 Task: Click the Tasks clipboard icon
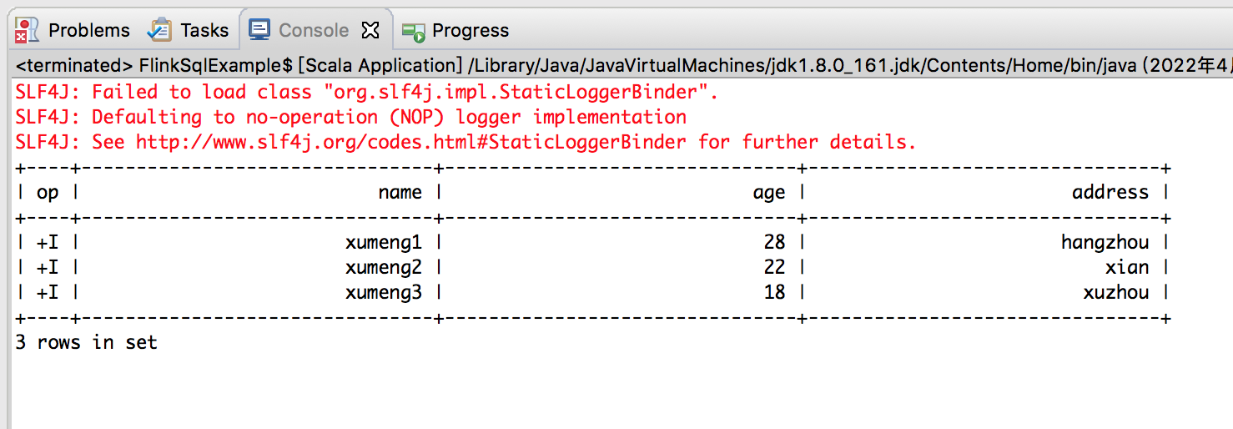point(159,31)
